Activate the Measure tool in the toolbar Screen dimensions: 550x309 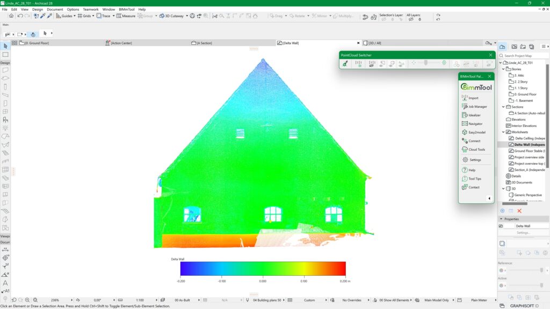pos(126,16)
